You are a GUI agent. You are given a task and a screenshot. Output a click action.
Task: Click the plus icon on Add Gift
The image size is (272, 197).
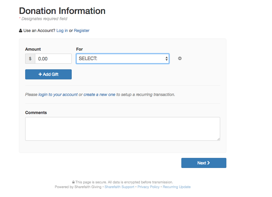[x=40, y=74]
